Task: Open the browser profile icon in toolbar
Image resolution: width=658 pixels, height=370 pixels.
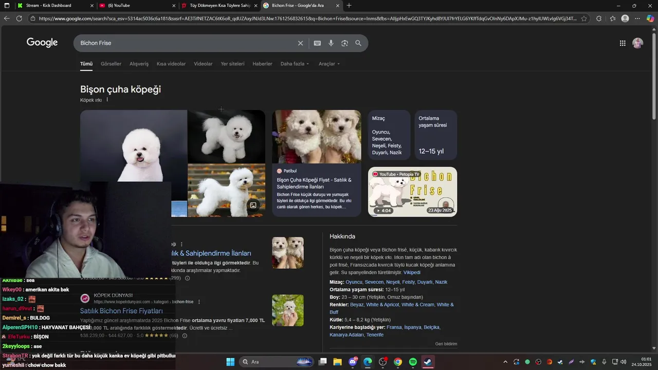Action: 625,18
